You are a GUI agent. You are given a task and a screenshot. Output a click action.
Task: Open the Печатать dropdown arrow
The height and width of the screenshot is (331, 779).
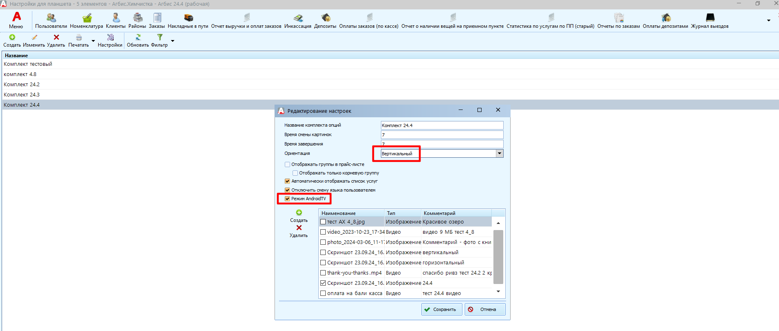click(x=93, y=41)
